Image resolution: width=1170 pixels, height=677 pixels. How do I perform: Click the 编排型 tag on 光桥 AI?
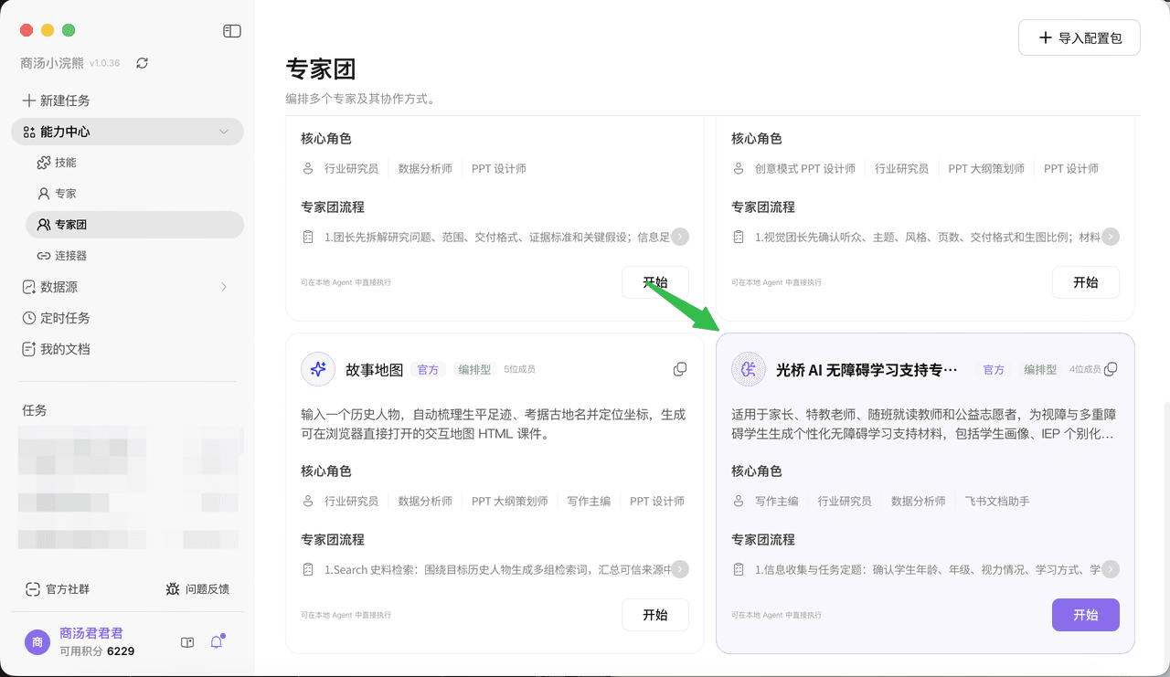pyautogui.click(x=1040, y=369)
